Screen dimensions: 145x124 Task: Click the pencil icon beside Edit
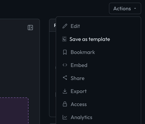point(65,26)
